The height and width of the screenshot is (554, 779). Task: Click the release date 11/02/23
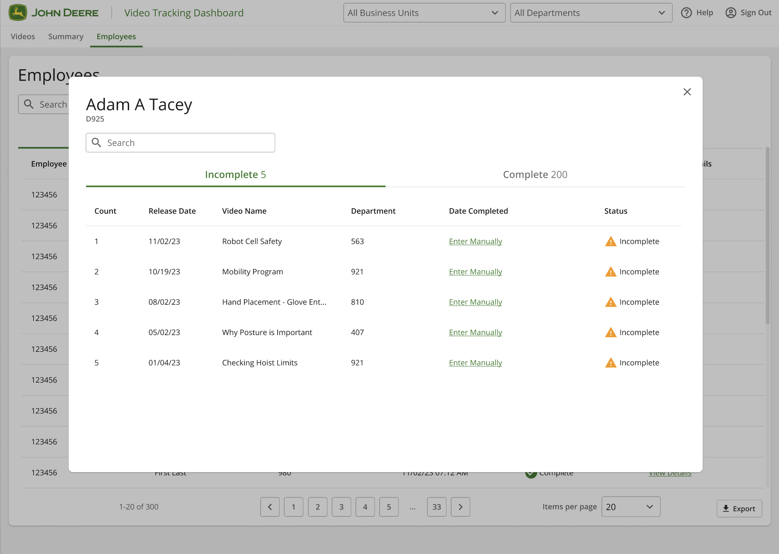(164, 241)
